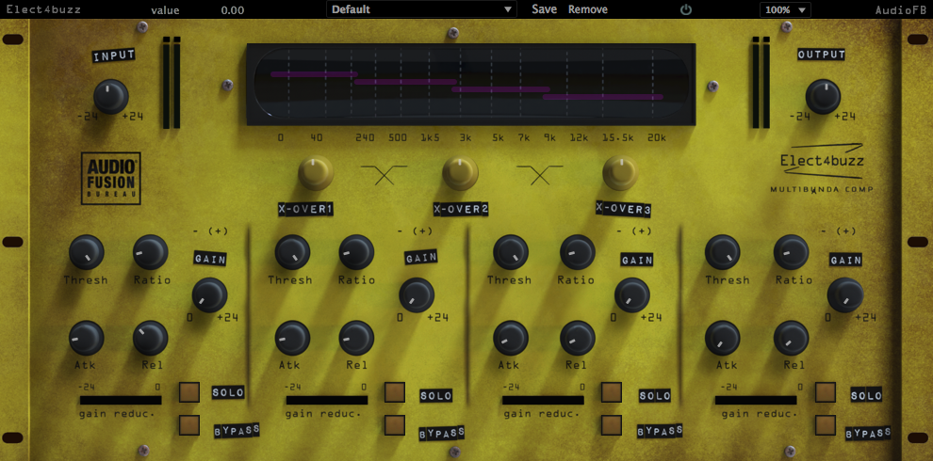Click band 2 Rel knob
Image resolution: width=933 pixels, height=461 pixels.
tap(356, 338)
